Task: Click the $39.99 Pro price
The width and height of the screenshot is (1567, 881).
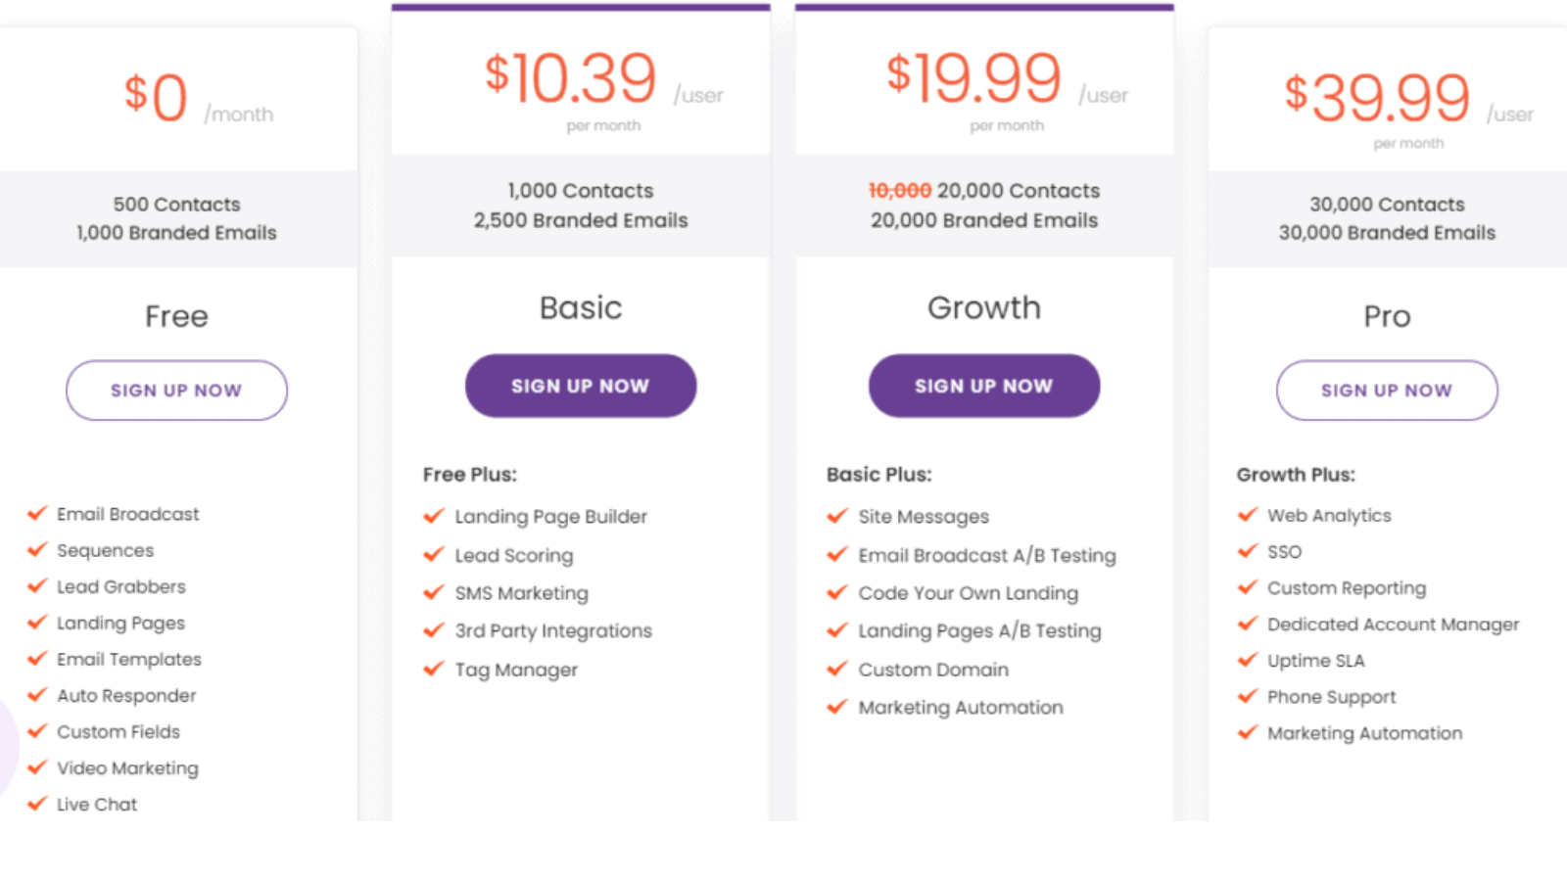Action: [1377, 96]
